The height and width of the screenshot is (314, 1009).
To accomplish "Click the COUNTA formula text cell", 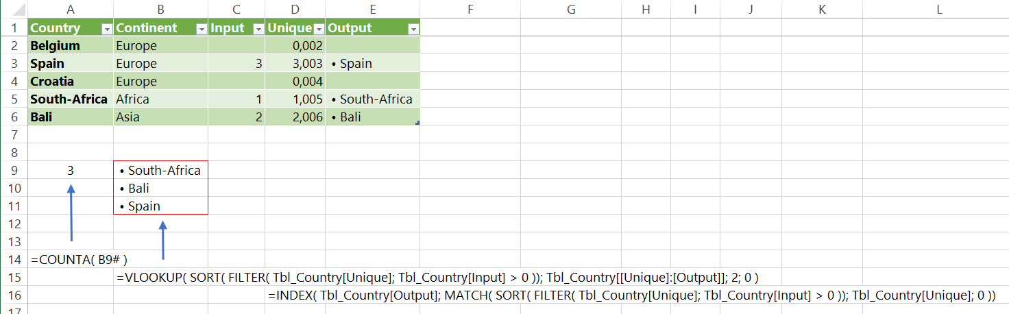I will click(80, 260).
